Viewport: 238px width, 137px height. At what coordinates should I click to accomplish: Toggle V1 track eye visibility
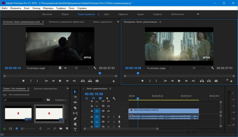point(108,111)
